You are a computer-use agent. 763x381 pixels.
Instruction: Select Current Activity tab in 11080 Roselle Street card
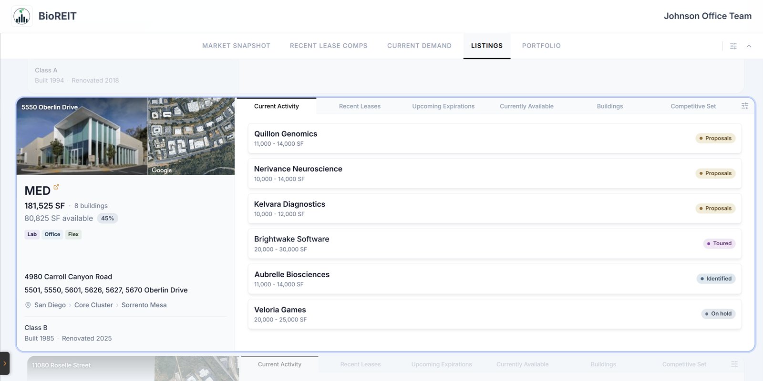click(279, 364)
